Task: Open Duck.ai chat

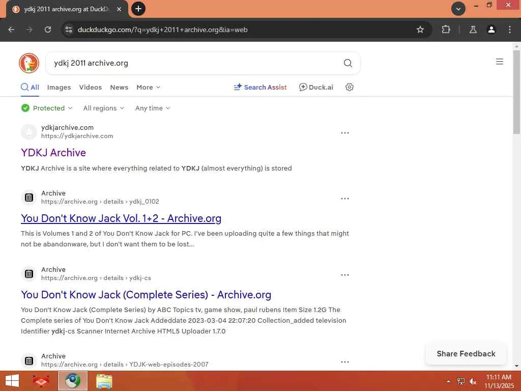Action: [x=316, y=87]
